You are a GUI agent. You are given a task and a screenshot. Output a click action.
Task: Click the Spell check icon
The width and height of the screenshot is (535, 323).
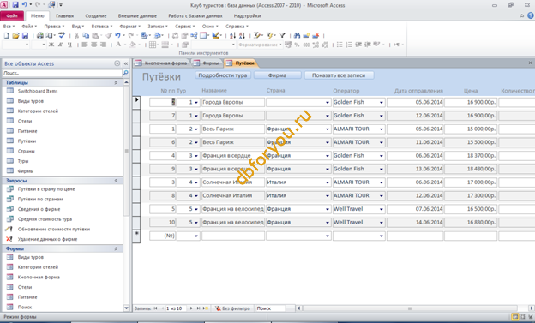62,35
